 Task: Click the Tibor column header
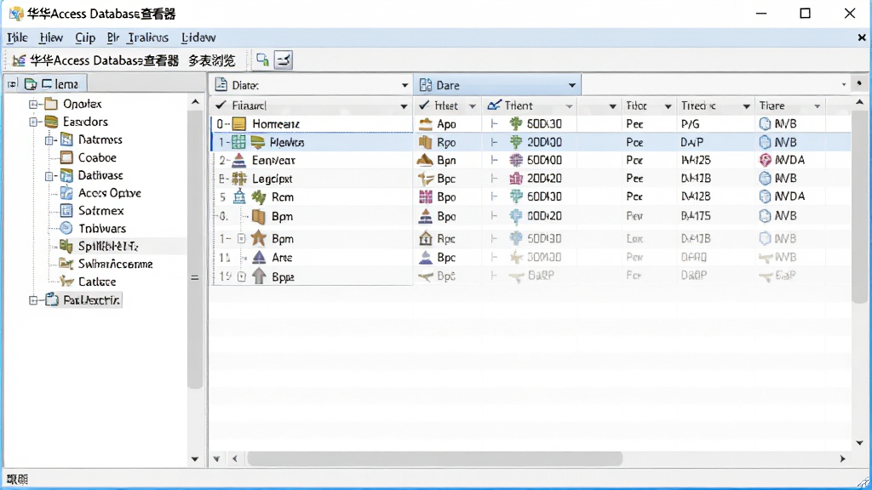(636, 105)
